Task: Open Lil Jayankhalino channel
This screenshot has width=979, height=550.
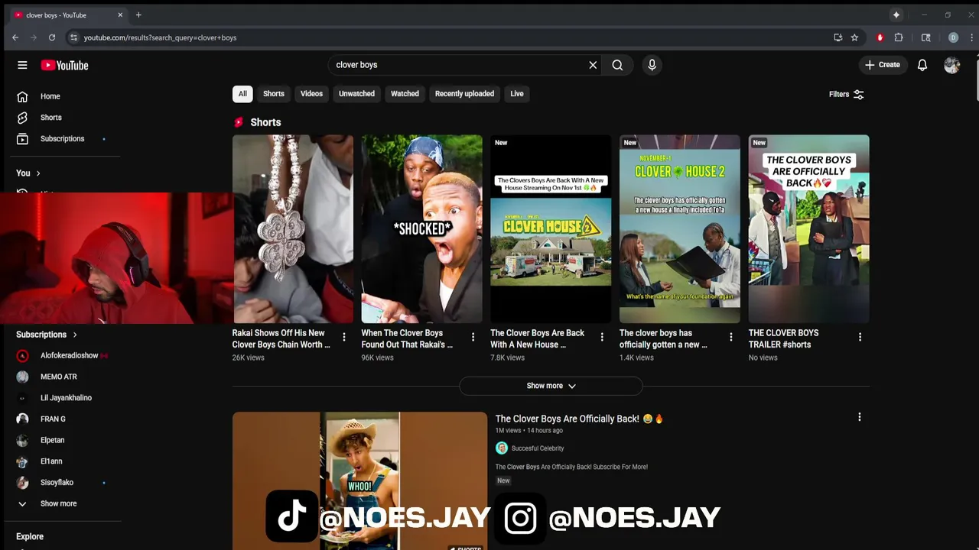Action: click(65, 398)
